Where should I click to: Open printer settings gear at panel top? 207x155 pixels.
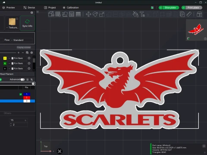[32, 12]
